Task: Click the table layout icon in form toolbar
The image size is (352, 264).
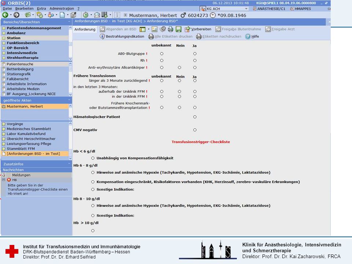Action: [142, 29]
